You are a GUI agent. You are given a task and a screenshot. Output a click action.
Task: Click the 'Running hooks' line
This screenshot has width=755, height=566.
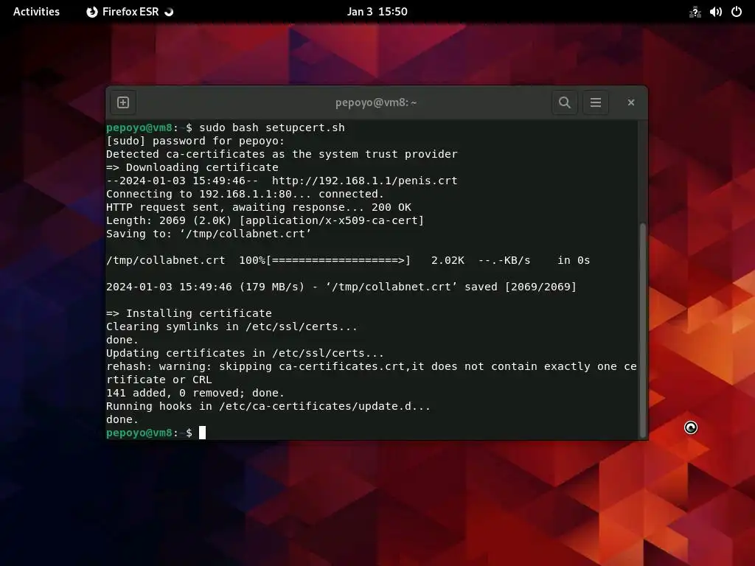268,406
